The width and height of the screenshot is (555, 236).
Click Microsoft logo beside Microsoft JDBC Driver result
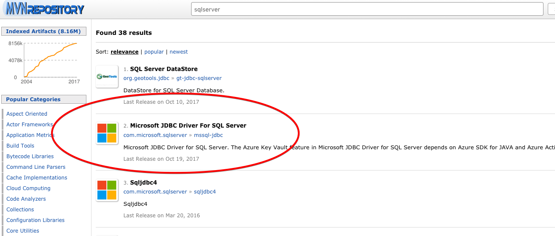pos(107,133)
